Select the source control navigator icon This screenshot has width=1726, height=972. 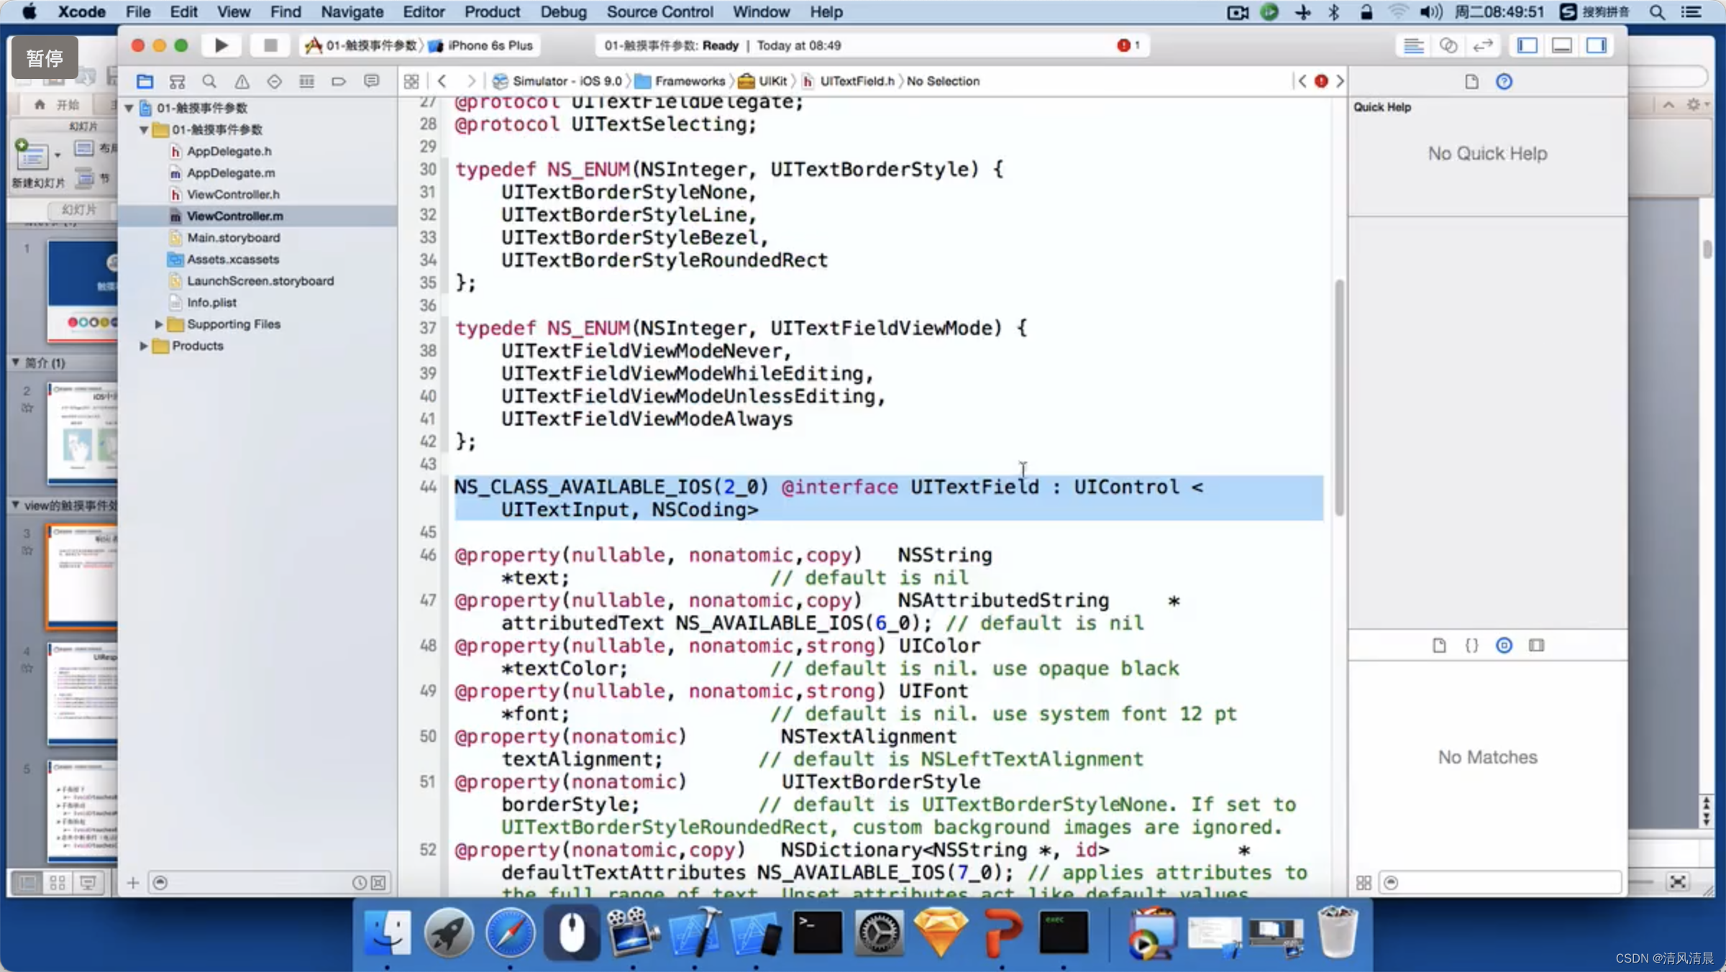(x=177, y=81)
